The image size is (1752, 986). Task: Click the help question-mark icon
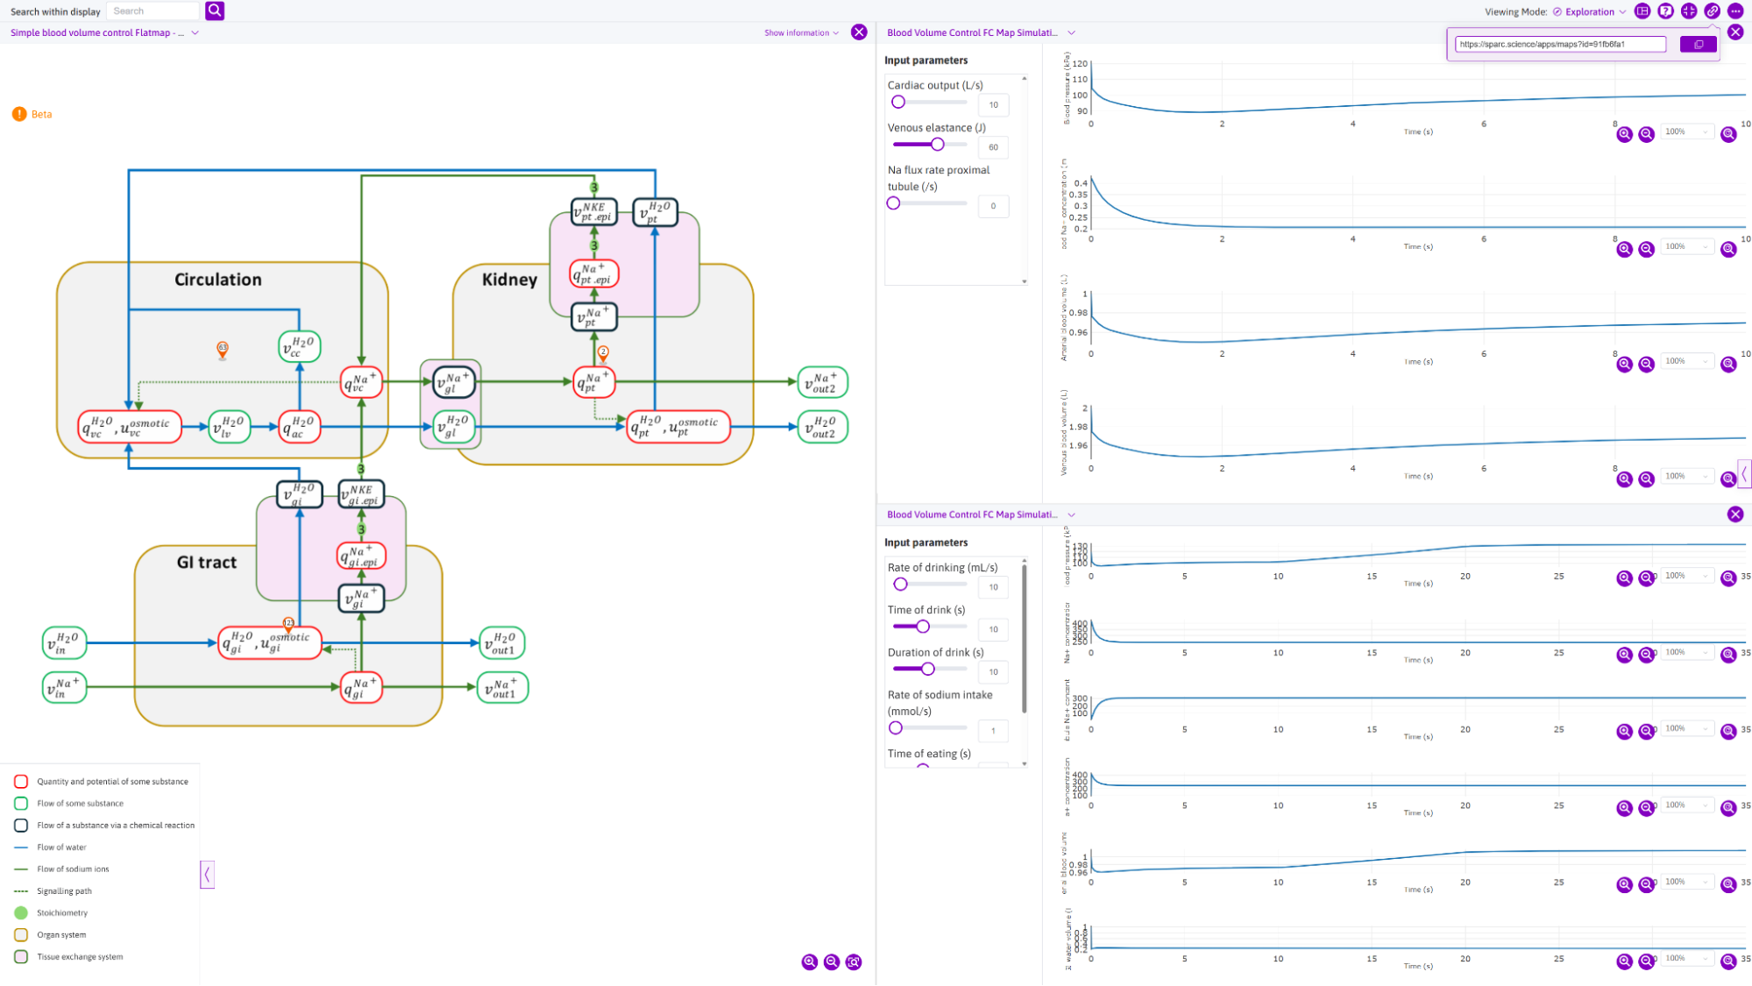(1665, 11)
